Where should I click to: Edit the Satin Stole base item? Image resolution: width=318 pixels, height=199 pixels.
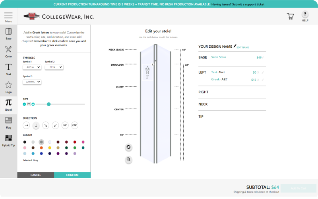(263, 58)
